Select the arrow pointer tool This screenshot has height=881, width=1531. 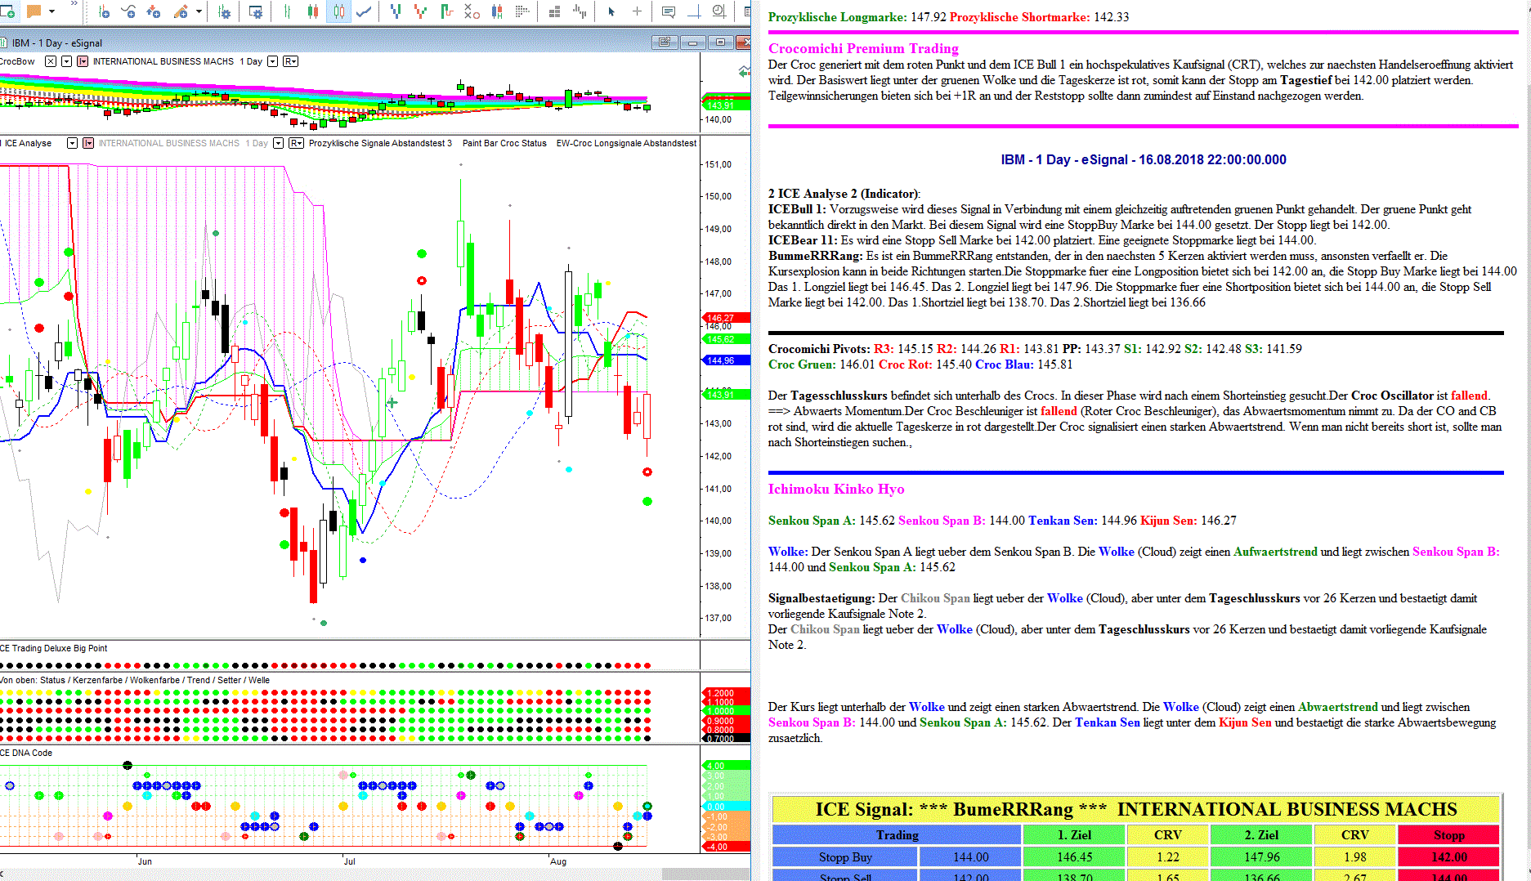611,11
